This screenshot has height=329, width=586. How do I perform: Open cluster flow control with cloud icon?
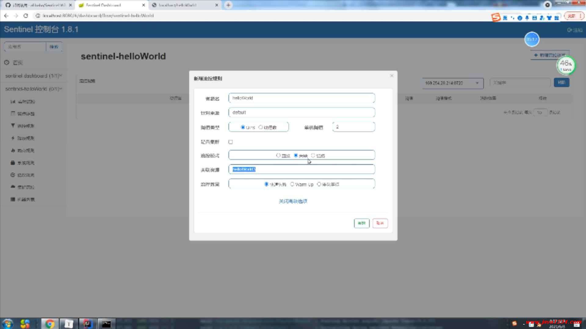pyautogui.click(x=23, y=187)
